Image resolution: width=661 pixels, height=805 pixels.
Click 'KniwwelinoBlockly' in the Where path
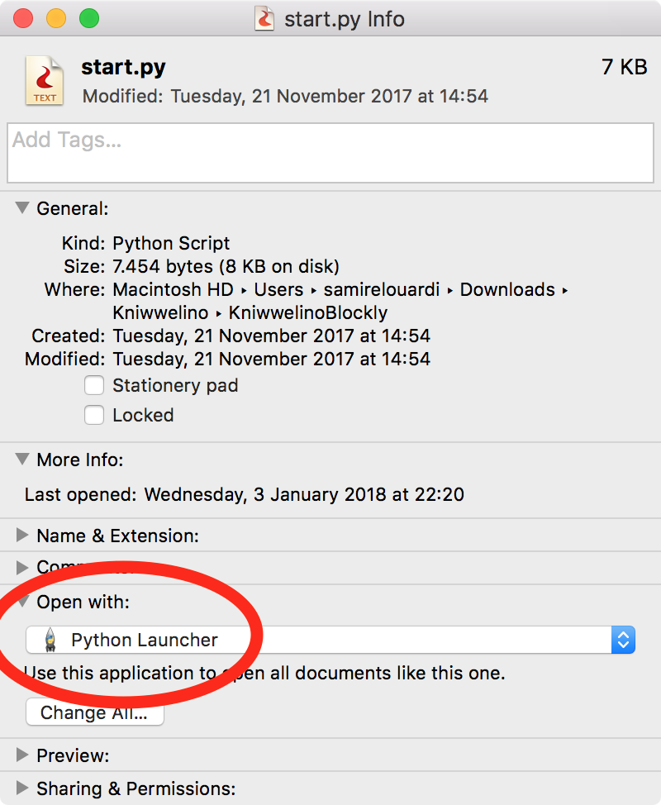(x=308, y=312)
